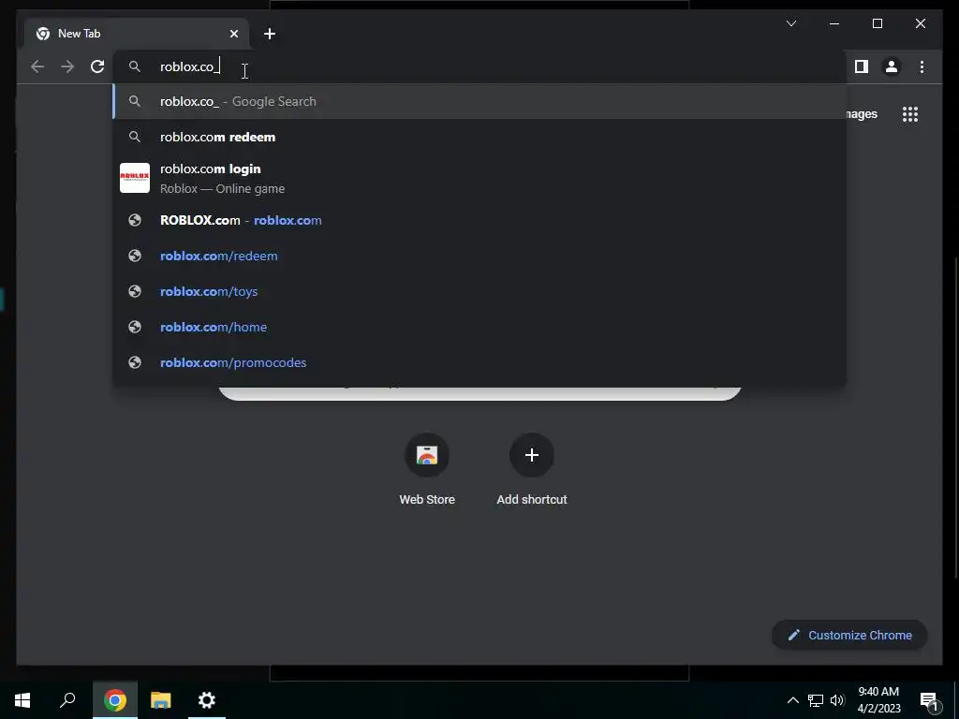Click the Add shortcut button
This screenshot has width=959, height=719.
click(532, 470)
